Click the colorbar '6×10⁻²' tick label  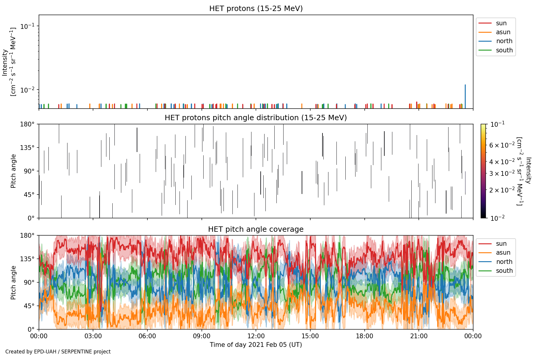click(x=502, y=145)
